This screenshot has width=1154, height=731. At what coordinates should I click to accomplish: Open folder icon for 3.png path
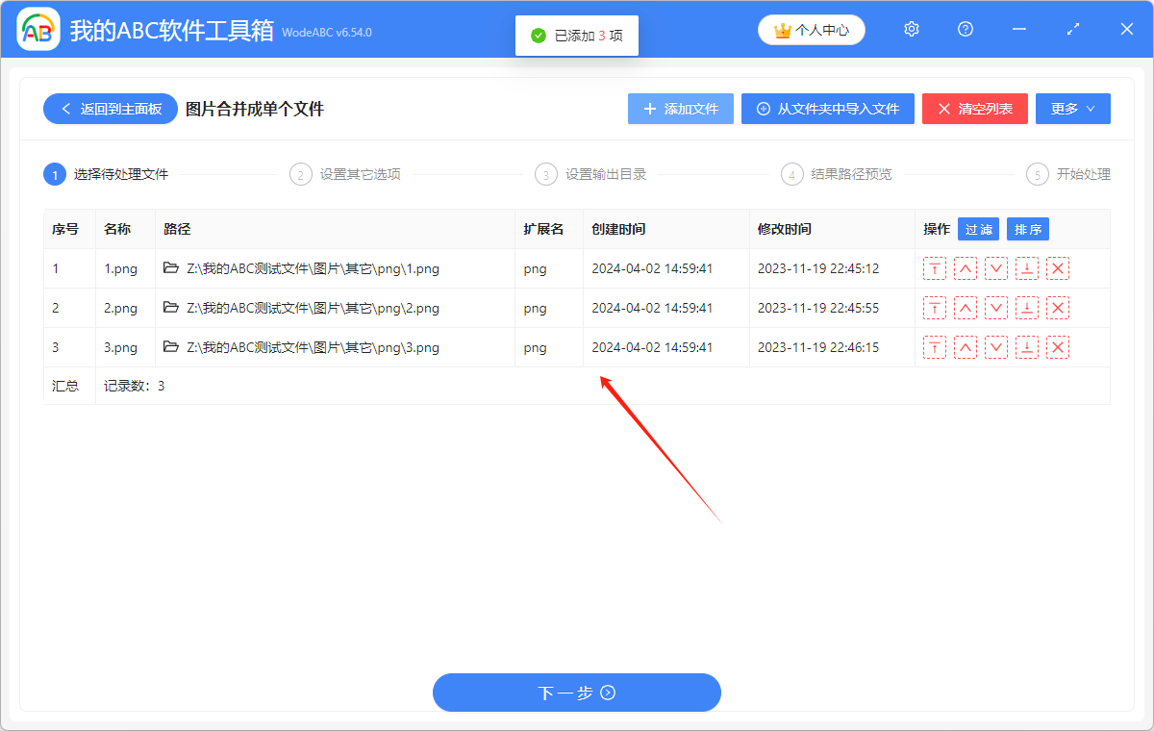click(171, 348)
